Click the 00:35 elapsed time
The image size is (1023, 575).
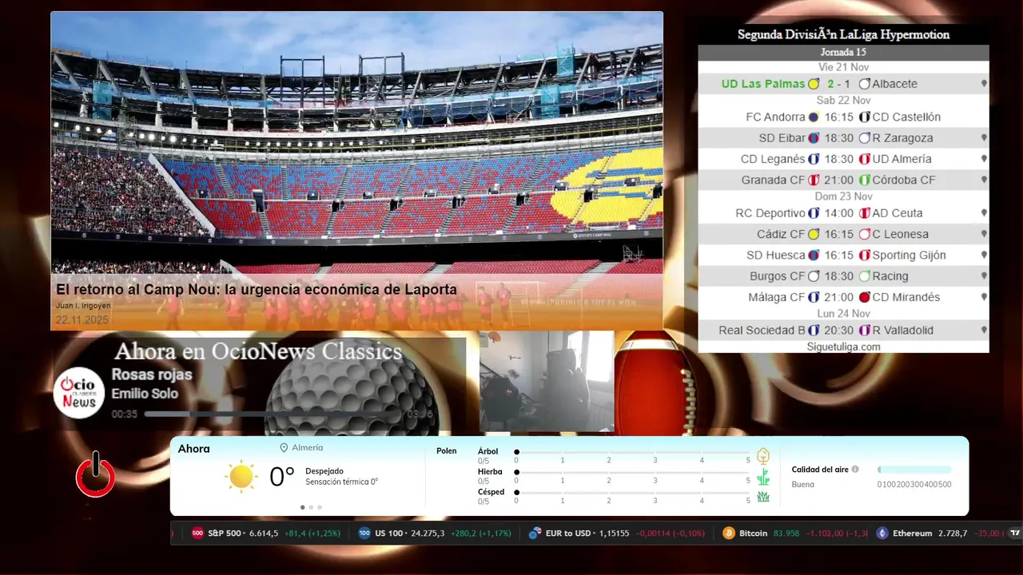(x=125, y=414)
